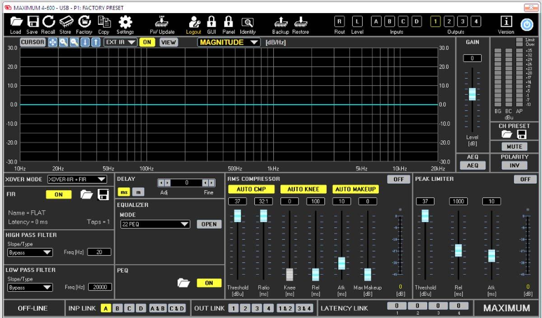Click the FW Update icon
Viewport: 542px width, 318px height.
point(162,22)
